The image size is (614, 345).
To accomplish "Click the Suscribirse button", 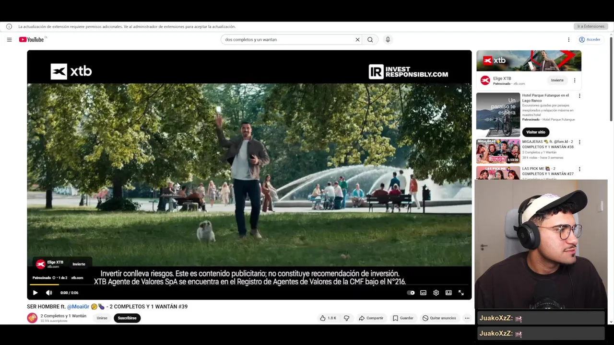I will click(127, 318).
